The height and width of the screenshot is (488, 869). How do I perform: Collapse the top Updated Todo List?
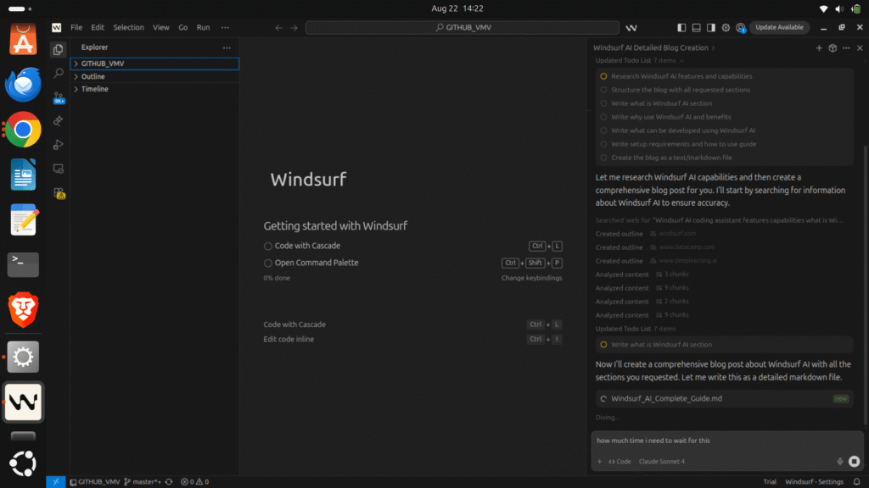pyautogui.click(x=640, y=61)
